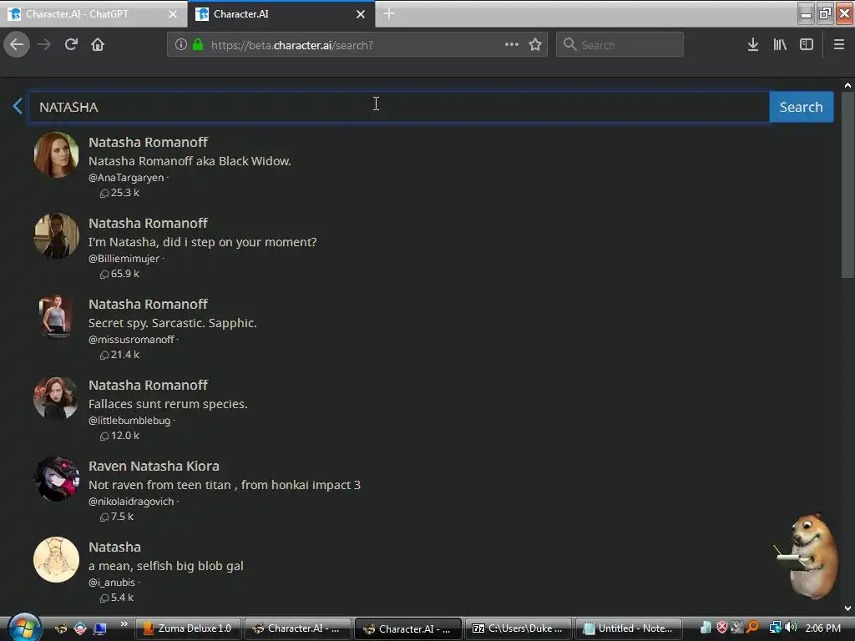Screen dimensions: 855x641
Task: Select the active Character.AI tab
Action: tap(281, 14)
